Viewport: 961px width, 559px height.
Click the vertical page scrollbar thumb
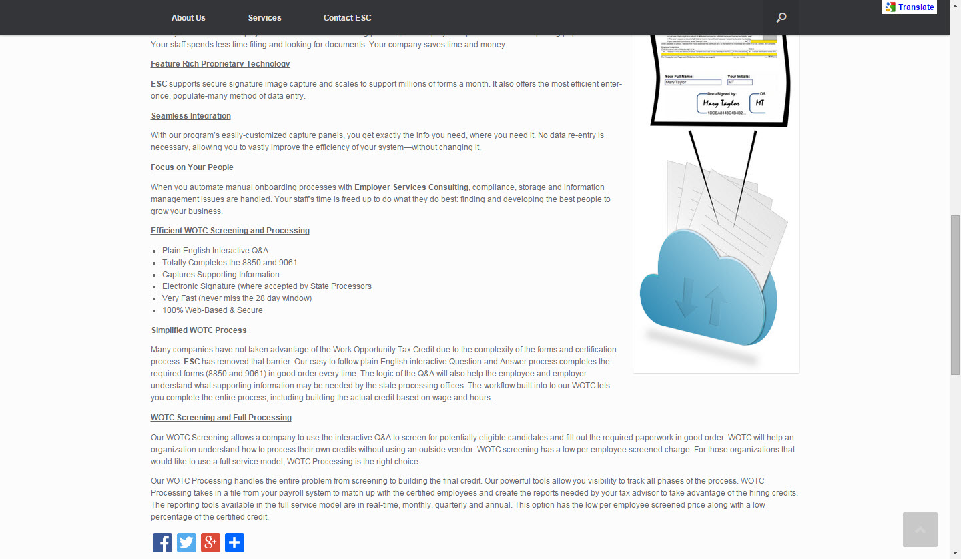[955, 295]
